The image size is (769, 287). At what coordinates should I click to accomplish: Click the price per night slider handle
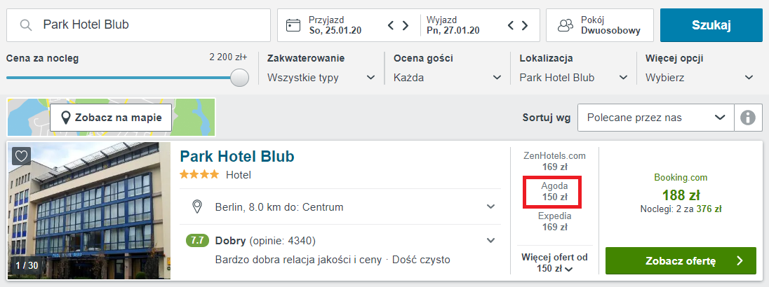[x=240, y=77]
